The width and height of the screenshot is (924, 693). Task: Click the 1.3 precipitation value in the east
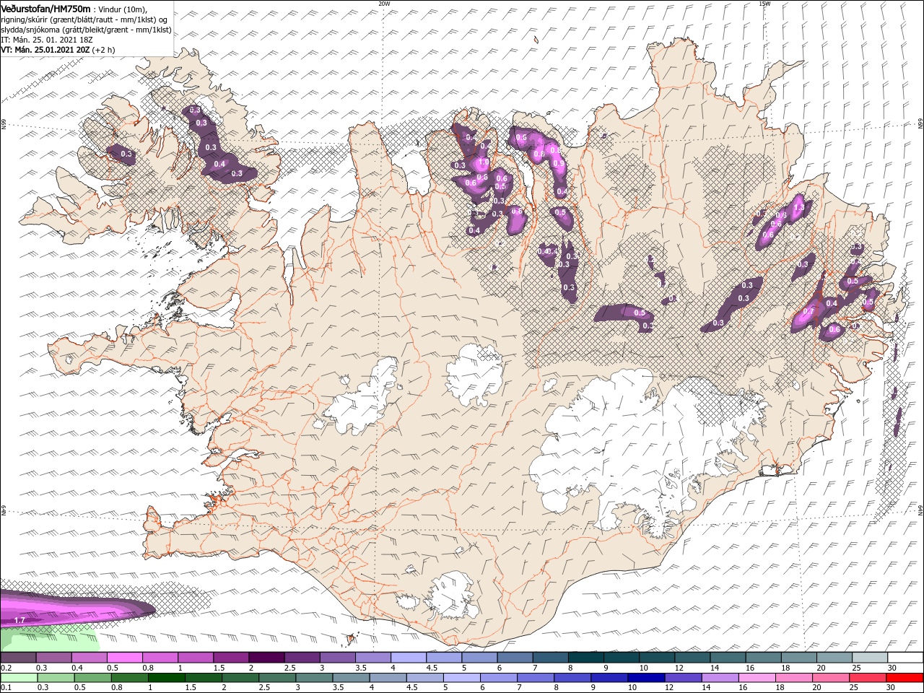798,208
